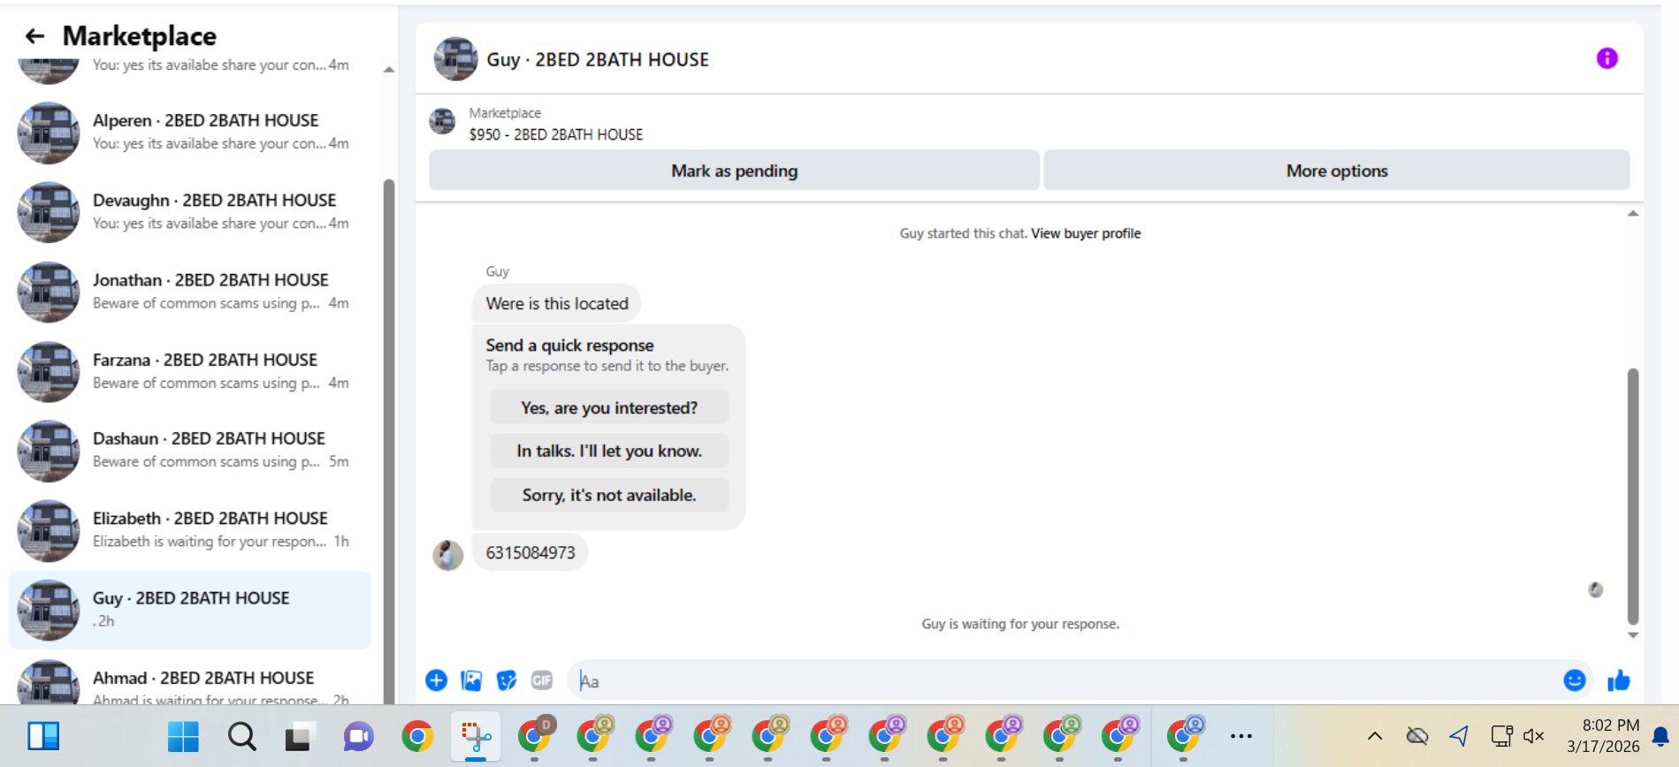Click the conversation list scrollbar up arrow
Screen dimensions: 1679x767
point(389,69)
